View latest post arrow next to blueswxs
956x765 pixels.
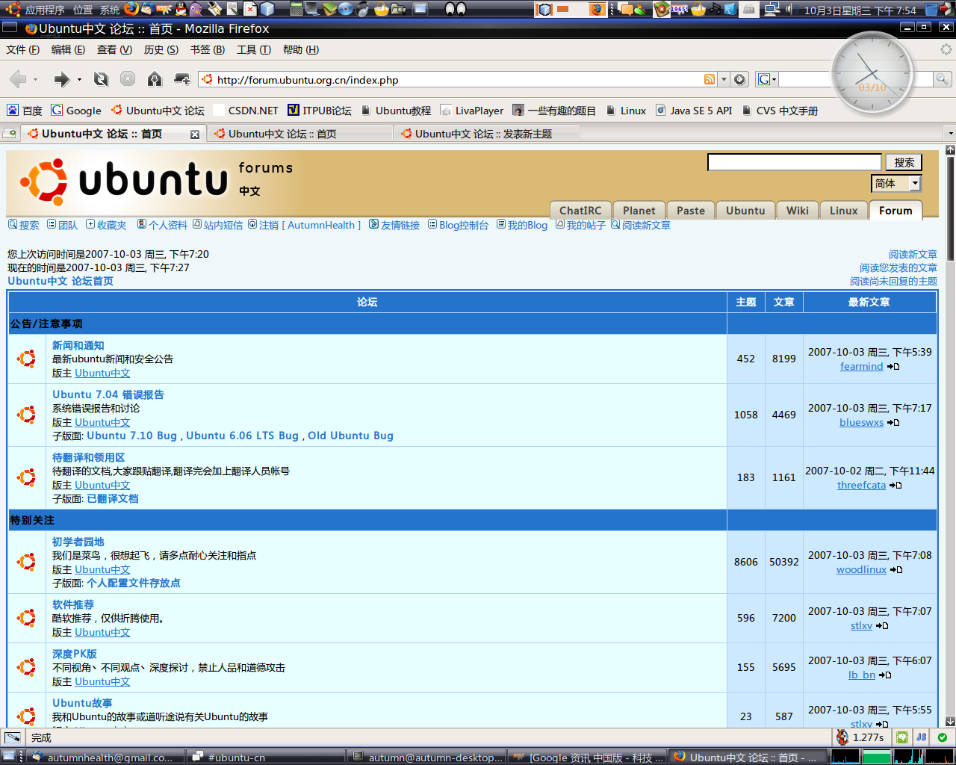[x=893, y=423]
